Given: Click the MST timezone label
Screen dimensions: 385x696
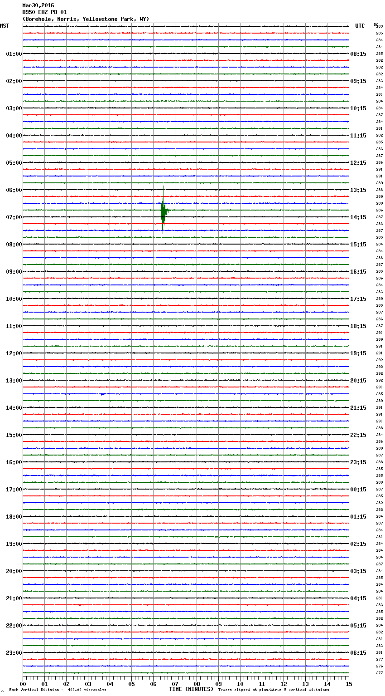Looking at the screenshot, I should [x=5, y=26].
